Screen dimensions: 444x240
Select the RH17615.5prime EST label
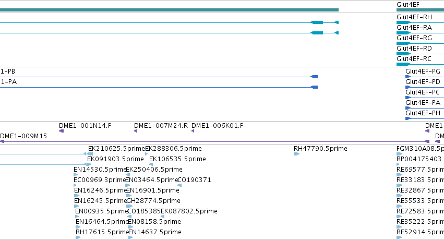[x=102, y=232]
